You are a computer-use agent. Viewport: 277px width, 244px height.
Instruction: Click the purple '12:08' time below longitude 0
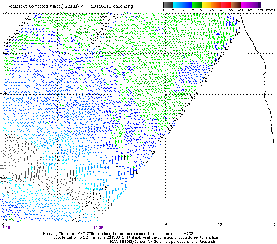click(5, 228)
